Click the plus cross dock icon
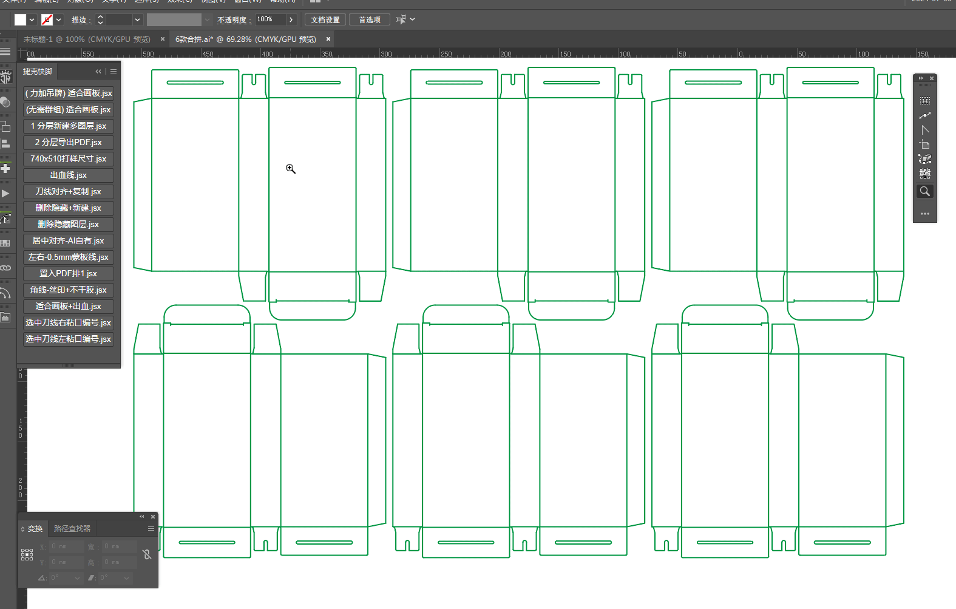956x609 pixels. point(5,168)
